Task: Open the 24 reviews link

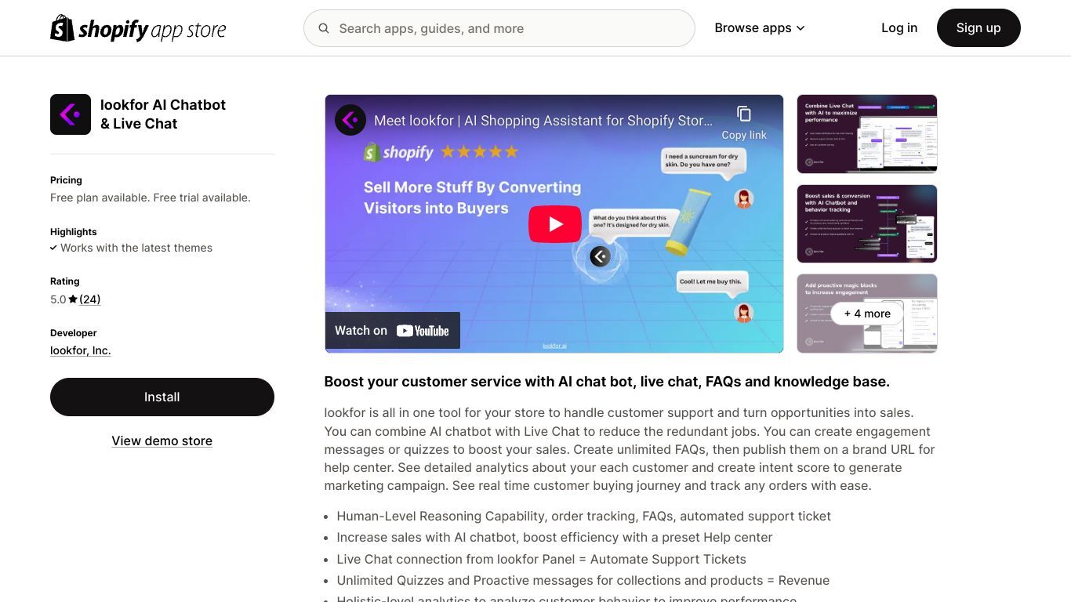Action: point(90,299)
